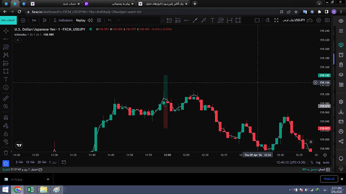This screenshot has width=346, height=194.
Task: Open File Explorer from the taskbar
Action: pos(44,189)
